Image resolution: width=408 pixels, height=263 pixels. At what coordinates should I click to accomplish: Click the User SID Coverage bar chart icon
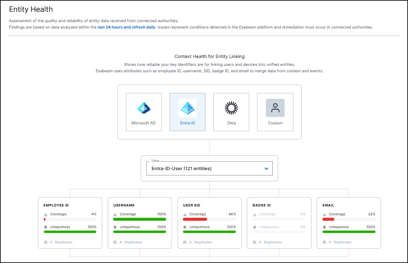pyautogui.click(x=185, y=214)
